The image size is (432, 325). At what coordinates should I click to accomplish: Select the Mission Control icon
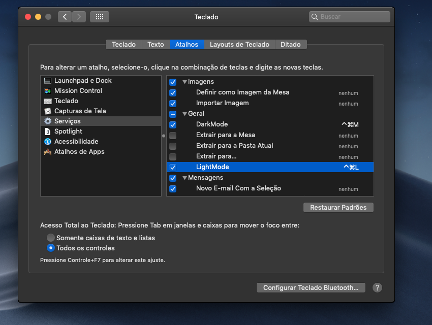[48, 91]
